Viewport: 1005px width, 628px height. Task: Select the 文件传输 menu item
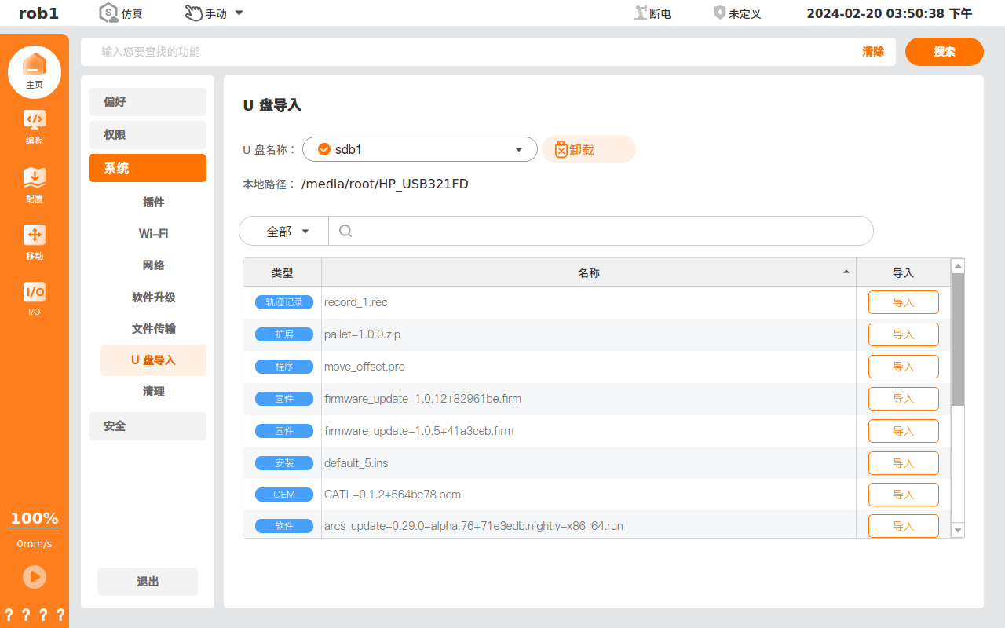click(154, 328)
